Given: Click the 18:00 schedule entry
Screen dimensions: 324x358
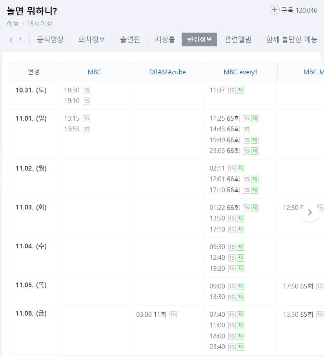Looking at the screenshot, I should [x=227, y=336].
